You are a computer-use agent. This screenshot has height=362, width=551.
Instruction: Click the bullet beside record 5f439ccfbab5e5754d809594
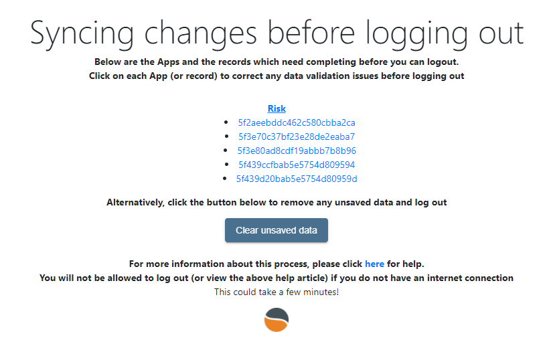(226, 165)
